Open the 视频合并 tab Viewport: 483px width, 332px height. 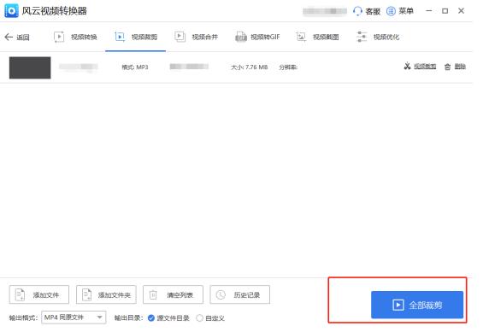pos(197,37)
